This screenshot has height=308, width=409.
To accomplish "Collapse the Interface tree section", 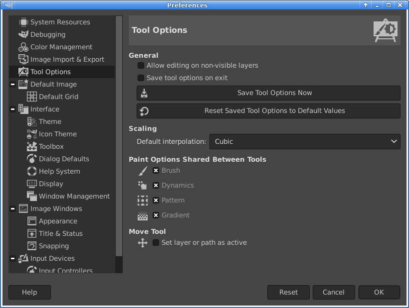I will tap(12, 109).
